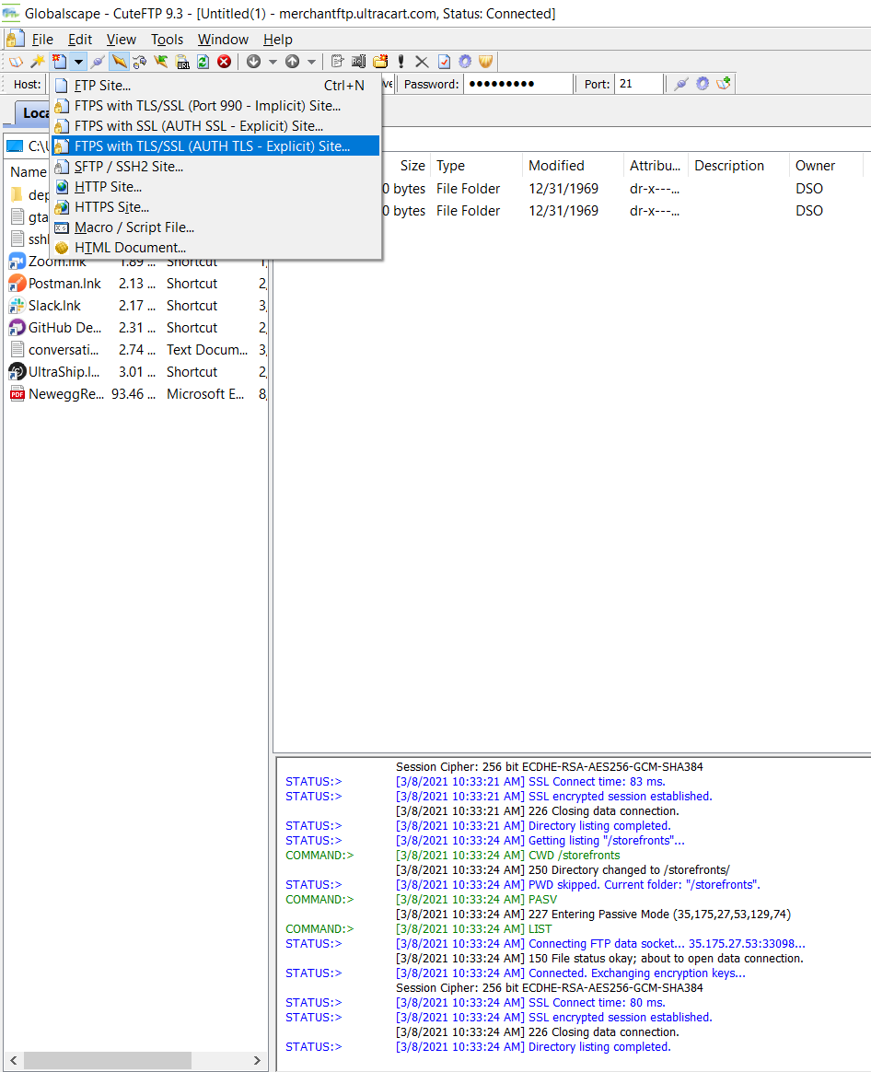Choose HTTPS Site... option
Viewport: 871px width, 1072px height.
215,207
